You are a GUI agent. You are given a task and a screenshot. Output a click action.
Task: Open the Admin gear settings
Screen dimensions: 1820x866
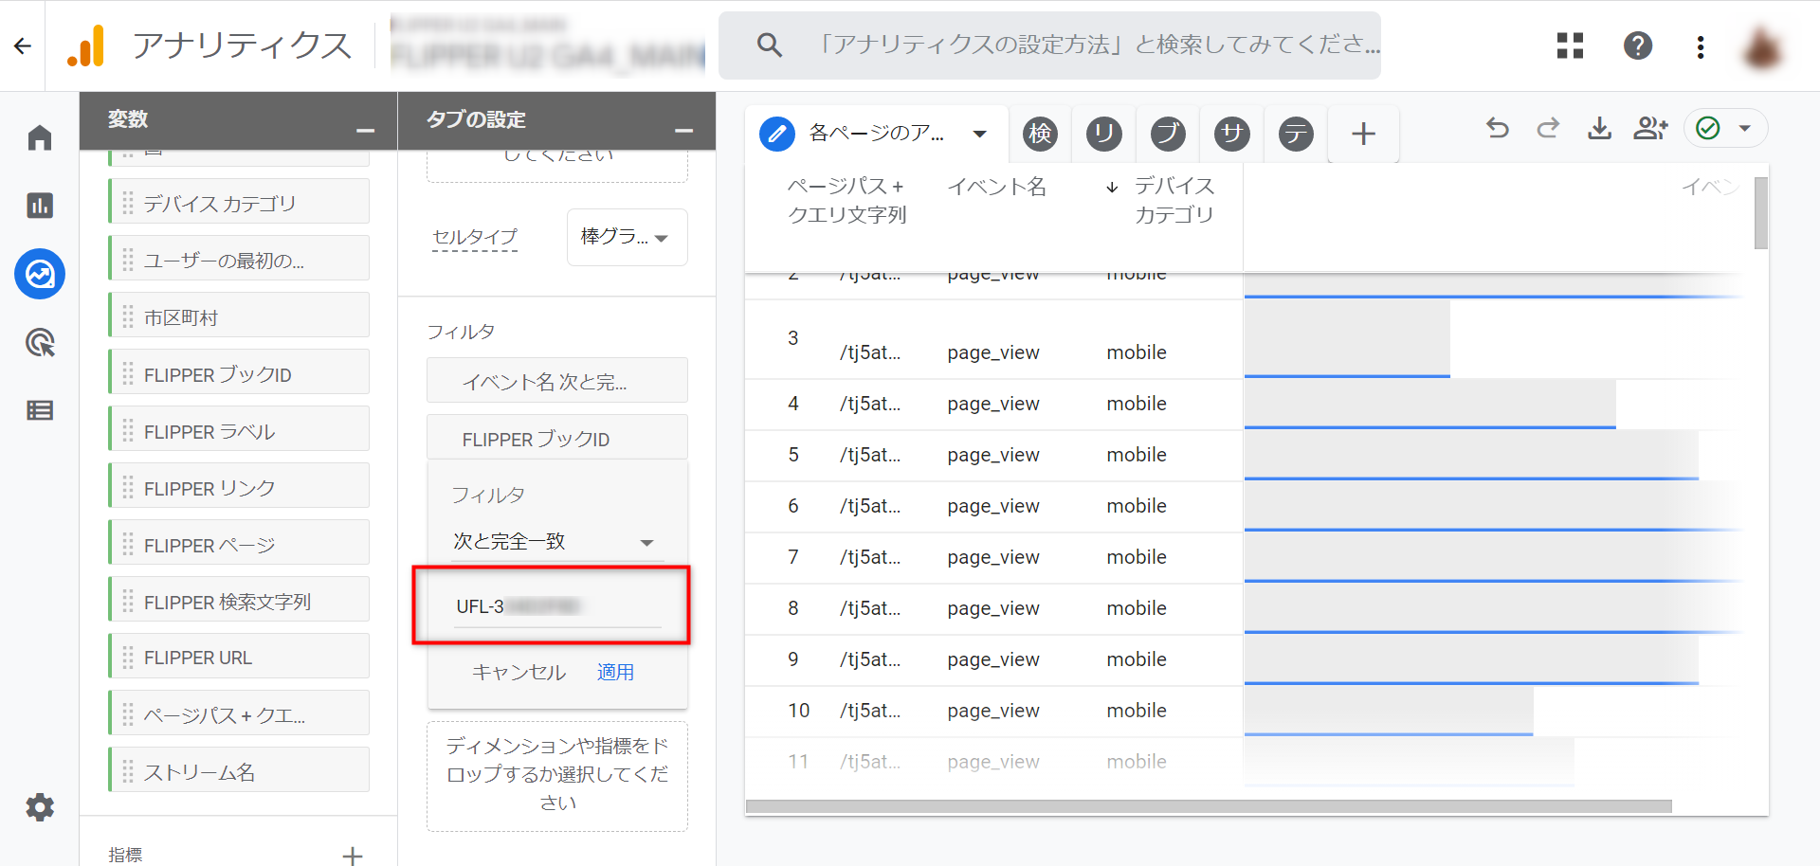coord(40,808)
